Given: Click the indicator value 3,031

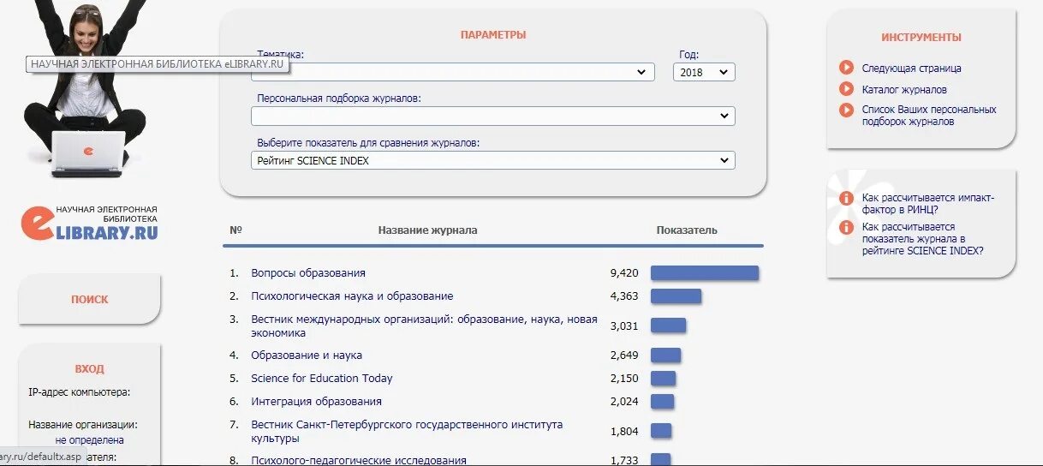Looking at the screenshot, I should coord(624,326).
